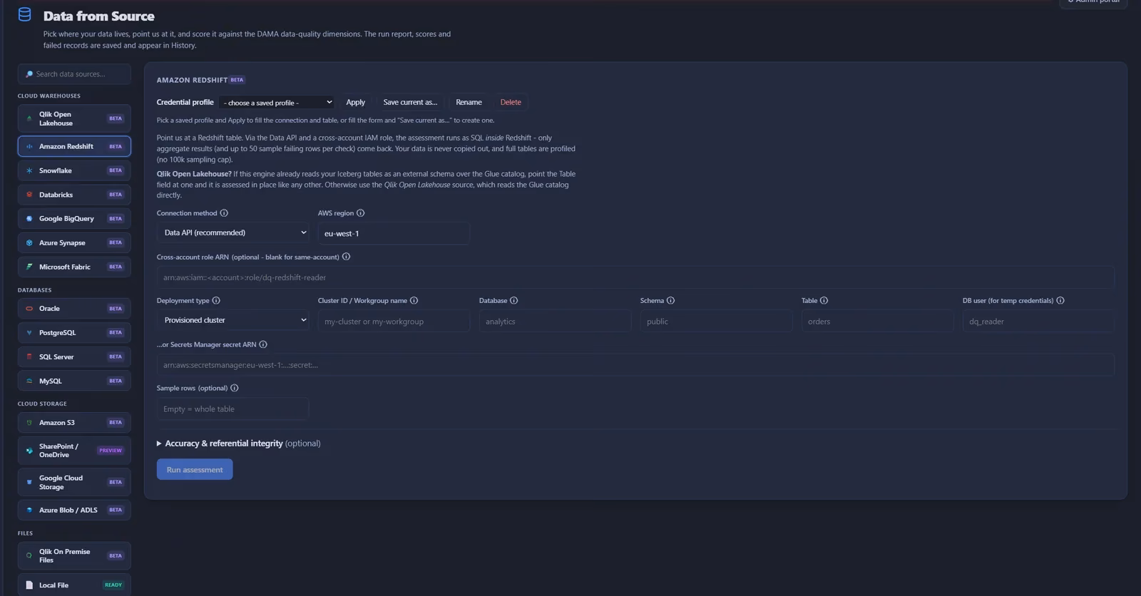Click the Secrets Manager secret ARN field

tap(635, 365)
